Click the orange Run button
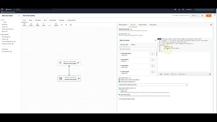The width and height of the screenshot is (217, 122). (x=209, y=16)
